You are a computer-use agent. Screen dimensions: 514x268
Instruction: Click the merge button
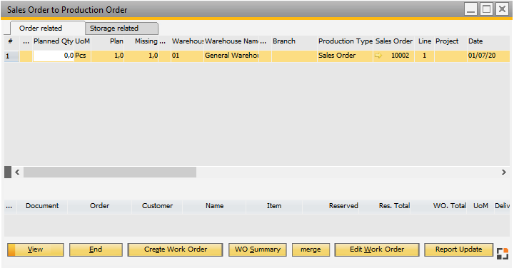point(311,249)
